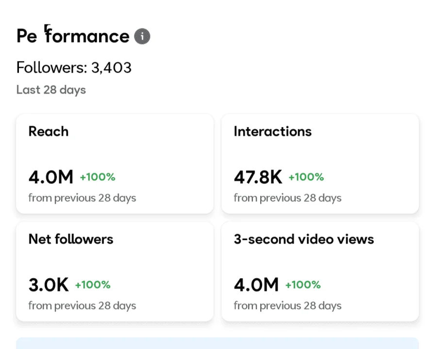Click the 4.0M video views value
Image resolution: width=435 pixels, height=349 pixels.
pyautogui.click(x=256, y=285)
